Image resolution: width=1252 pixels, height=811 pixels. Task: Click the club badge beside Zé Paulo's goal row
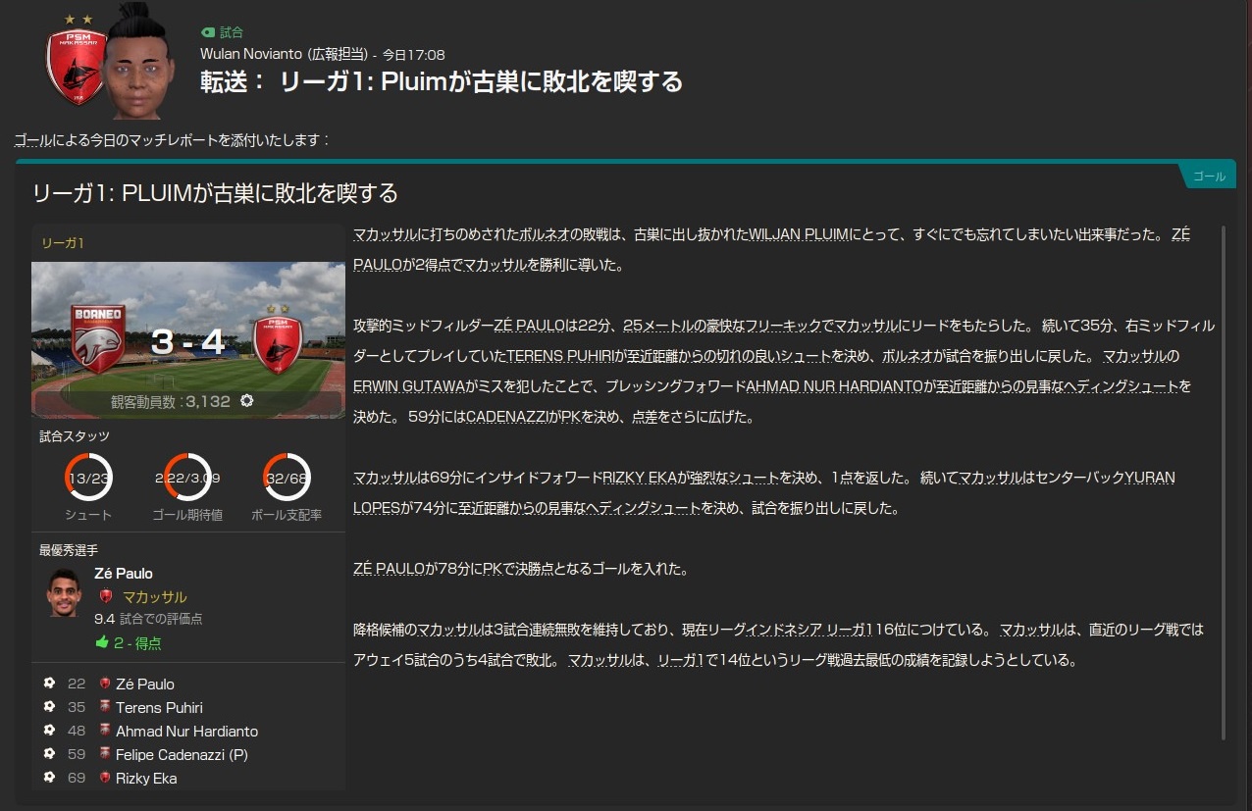[x=105, y=684]
